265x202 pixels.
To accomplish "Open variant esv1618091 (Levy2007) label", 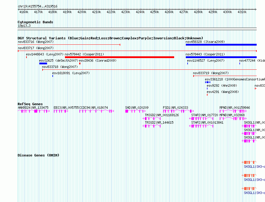I will pos(71,73).
